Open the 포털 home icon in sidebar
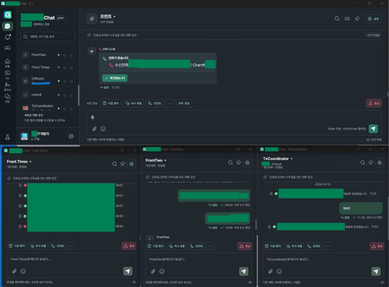The height and width of the screenshot is (287, 389). click(x=7, y=63)
